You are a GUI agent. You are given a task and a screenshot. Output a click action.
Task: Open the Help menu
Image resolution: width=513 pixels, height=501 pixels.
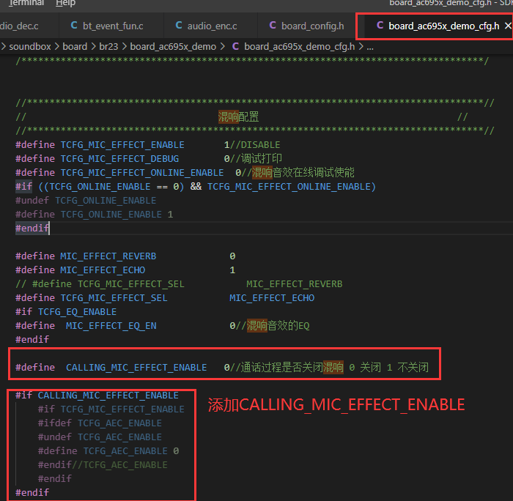[x=65, y=3]
